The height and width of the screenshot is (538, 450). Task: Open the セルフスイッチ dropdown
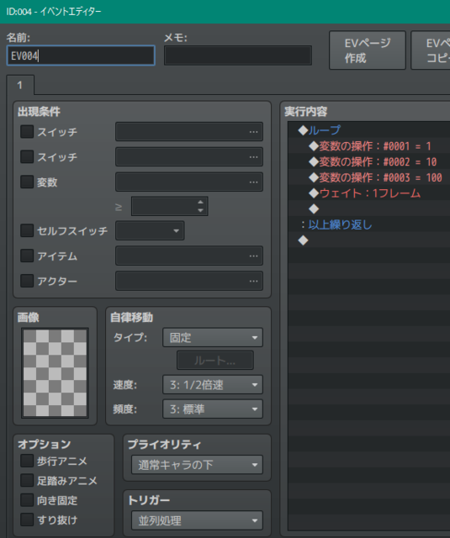coord(150,230)
